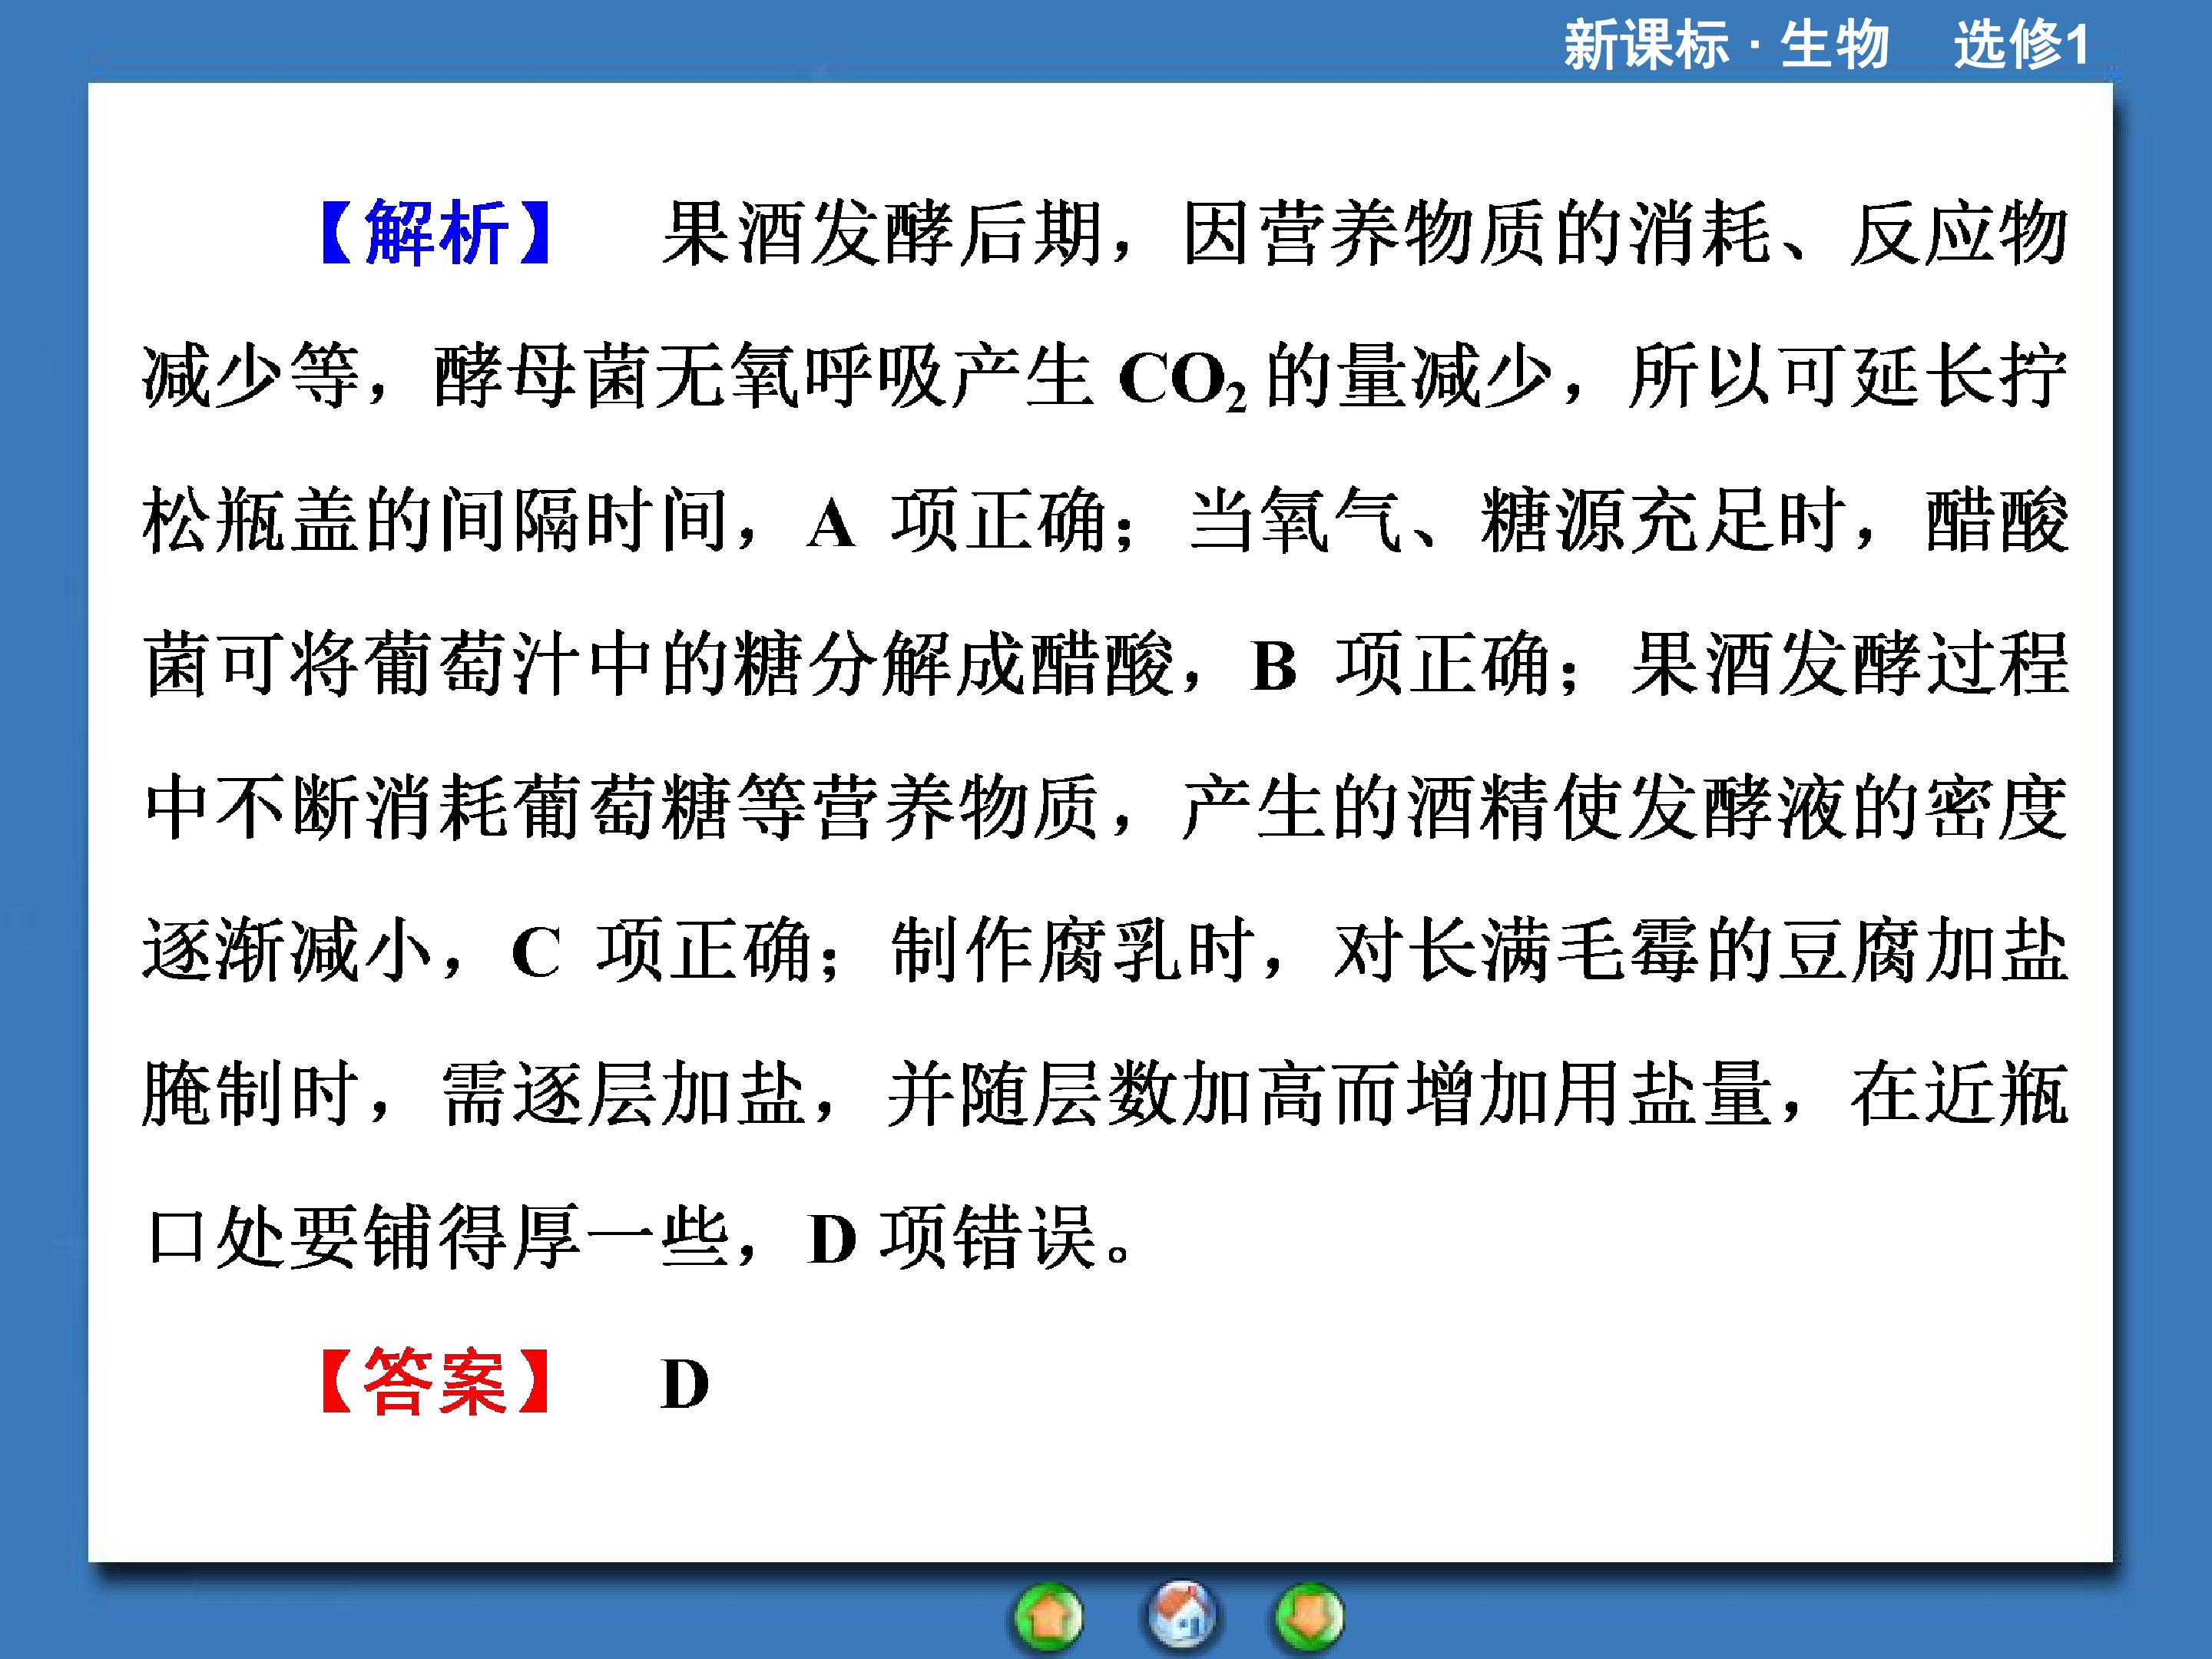Click the phrase 果酒发酵后期 in first line
This screenshot has height=1659, width=2212.
[x=882, y=233]
